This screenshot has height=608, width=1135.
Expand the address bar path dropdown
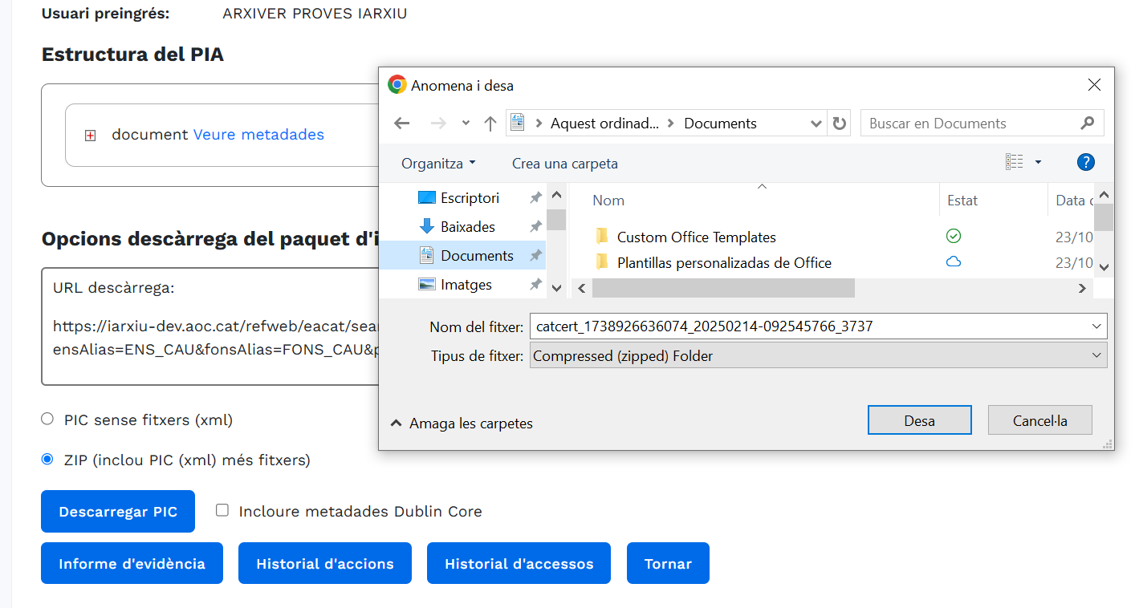(816, 124)
